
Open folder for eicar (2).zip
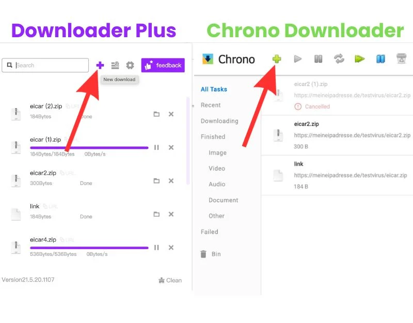tap(156, 114)
